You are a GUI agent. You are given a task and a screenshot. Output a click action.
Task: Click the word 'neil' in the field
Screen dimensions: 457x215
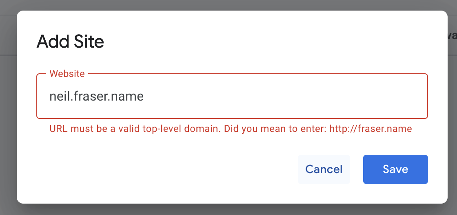tap(60, 96)
